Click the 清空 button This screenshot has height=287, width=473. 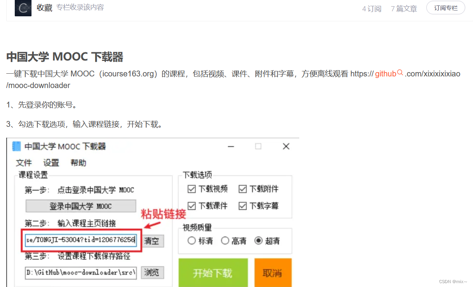point(152,241)
